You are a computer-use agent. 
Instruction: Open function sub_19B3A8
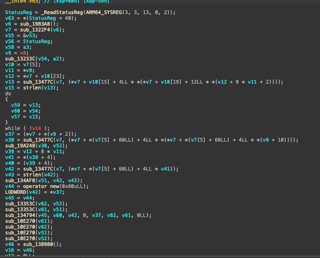coord(35,24)
